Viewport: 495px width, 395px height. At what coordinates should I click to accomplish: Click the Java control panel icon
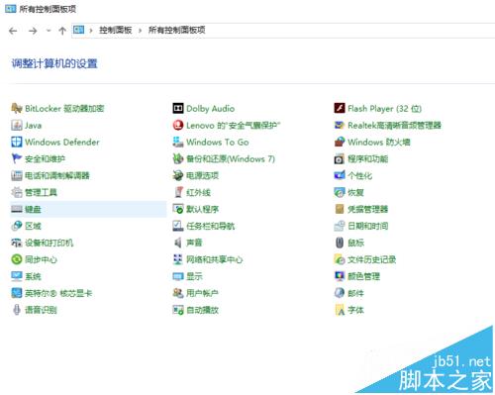coord(17,125)
